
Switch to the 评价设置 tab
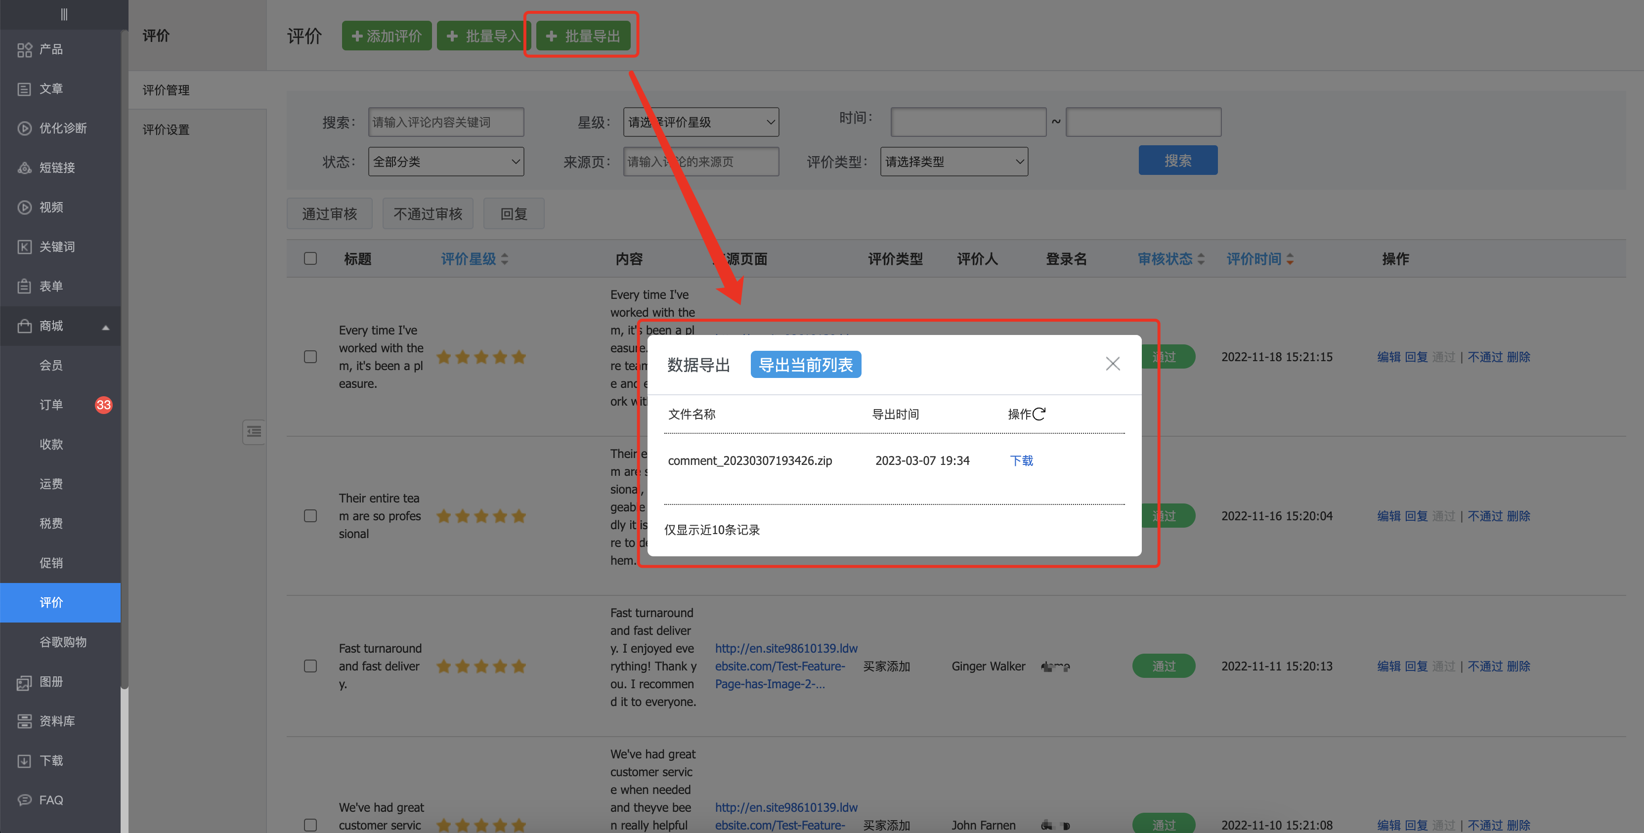tap(165, 129)
